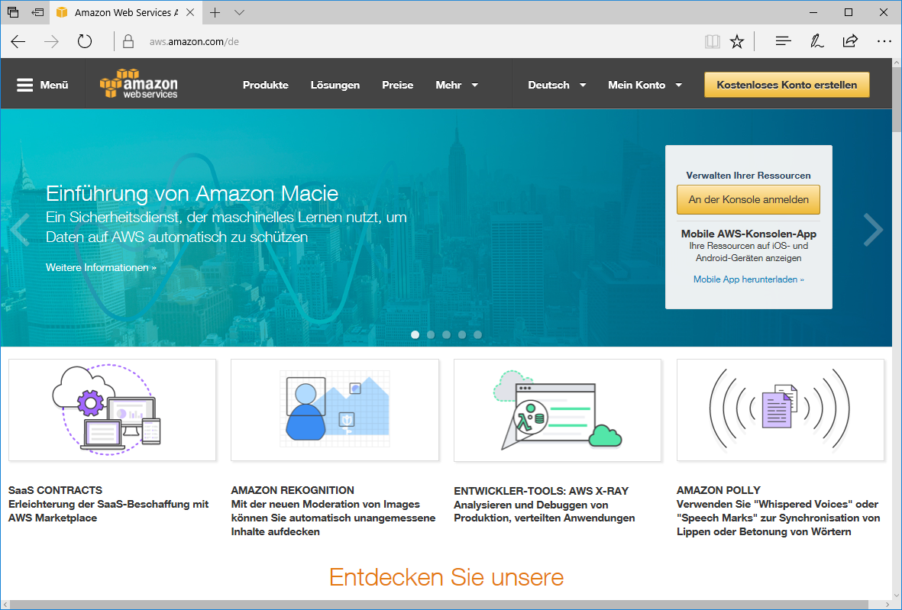Advance carousel with right chevron arrow
Viewport: 902px width, 610px height.
[872, 230]
